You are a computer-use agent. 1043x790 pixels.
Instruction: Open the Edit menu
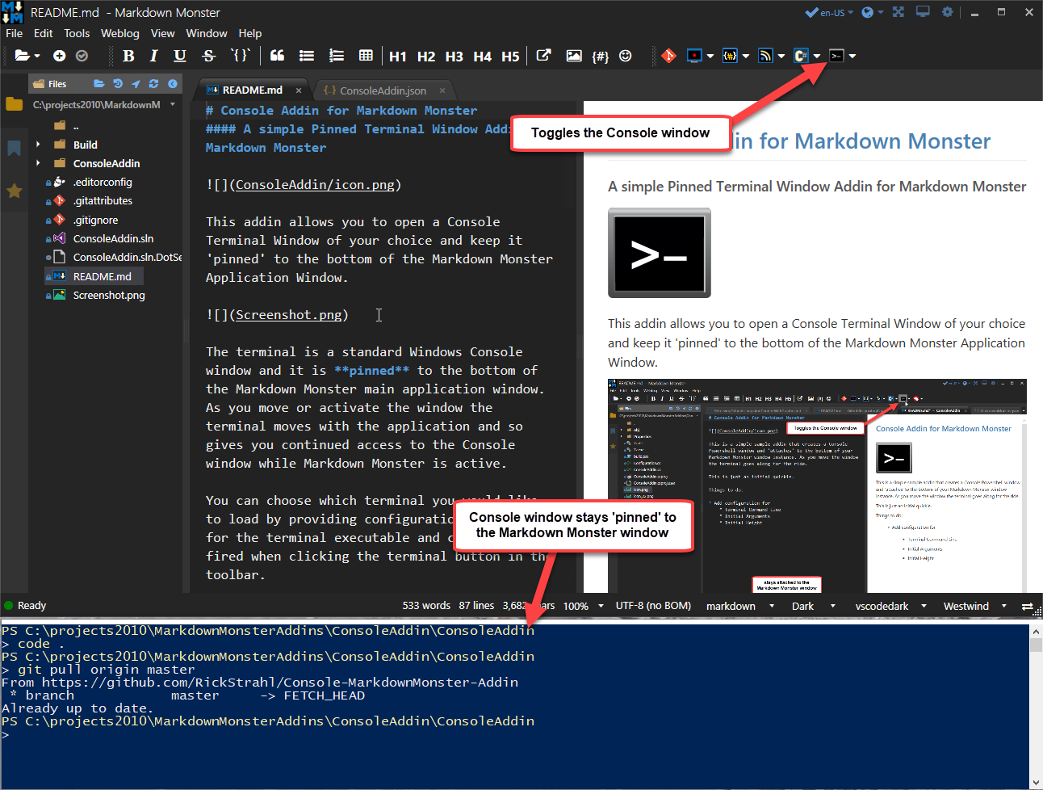44,33
